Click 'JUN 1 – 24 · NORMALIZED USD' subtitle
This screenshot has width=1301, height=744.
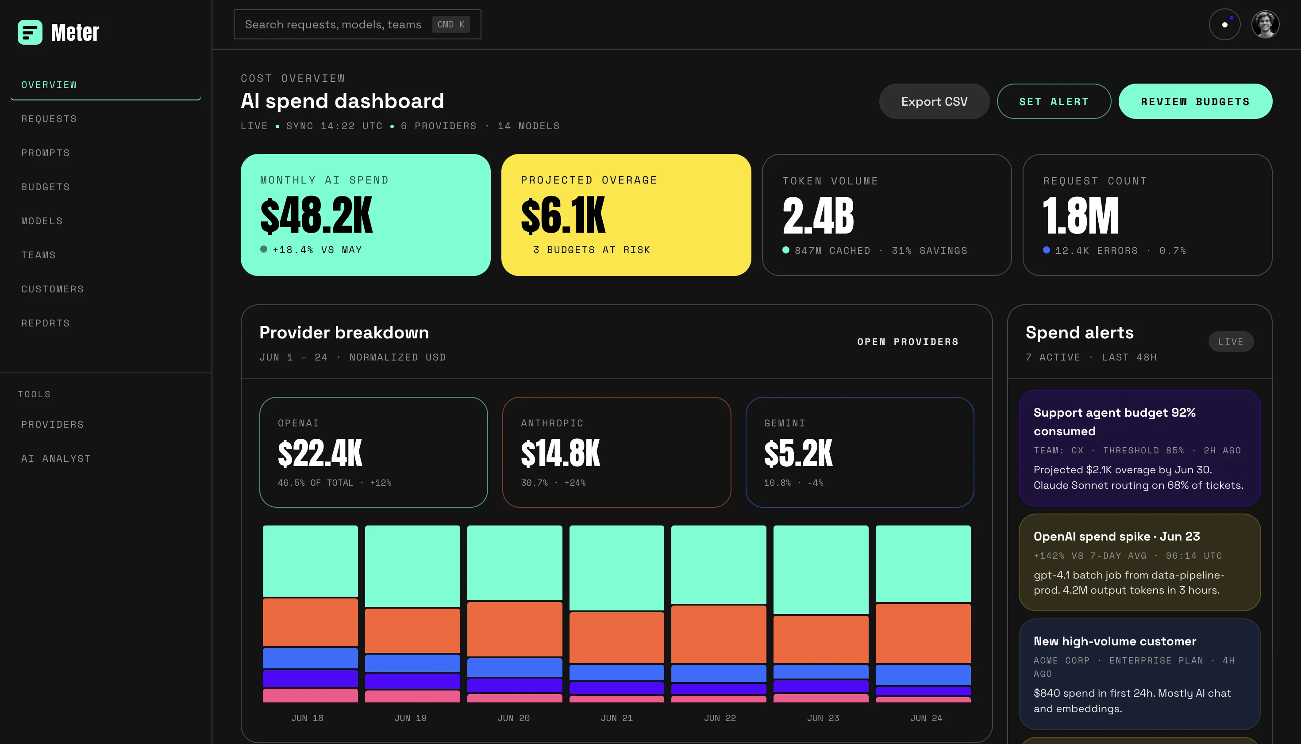point(353,358)
